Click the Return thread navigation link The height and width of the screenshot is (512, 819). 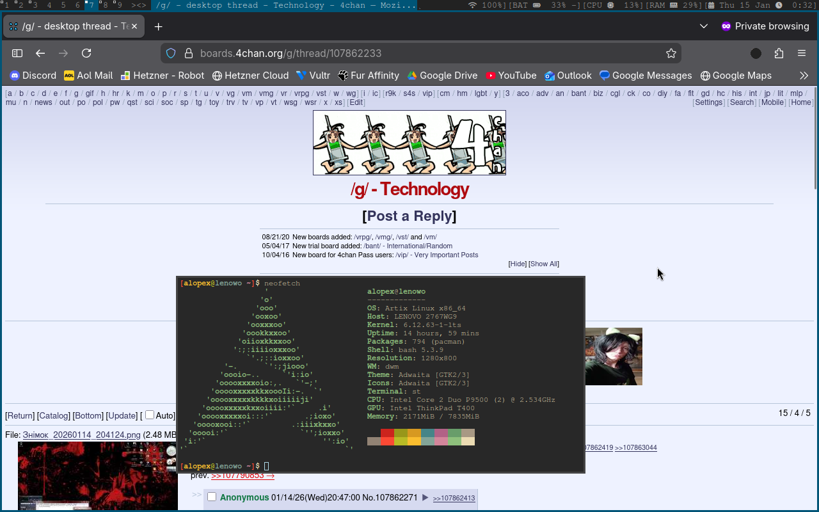pyautogui.click(x=20, y=416)
